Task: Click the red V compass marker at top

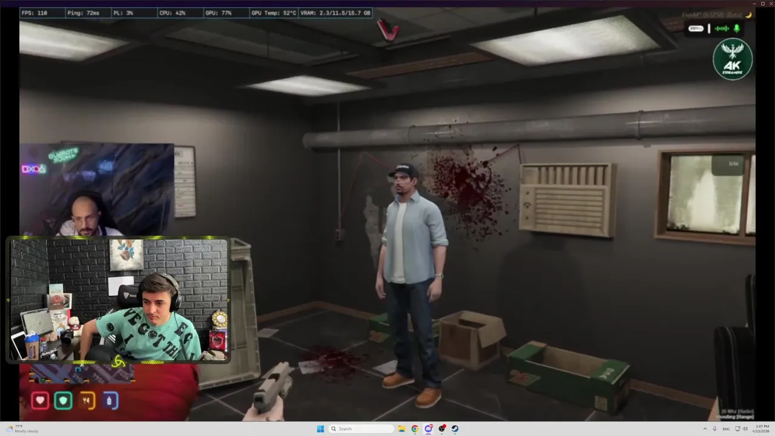Action: (387, 29)
